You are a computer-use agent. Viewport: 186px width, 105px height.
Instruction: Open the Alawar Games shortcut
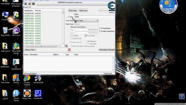16,95
